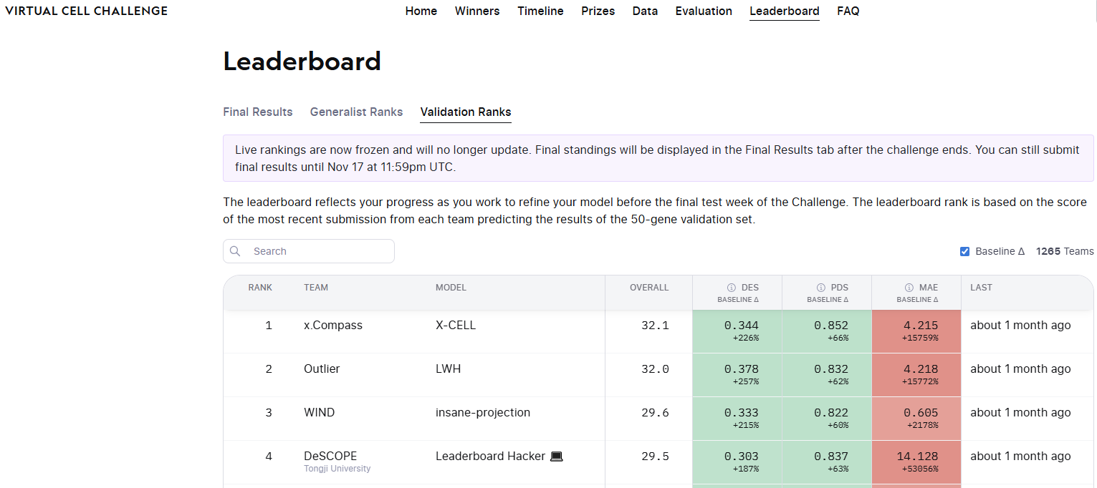The width and height of the screenshot is (1097, 488).
Task: Click the Tongji University affiliation text
Action: 337,469
